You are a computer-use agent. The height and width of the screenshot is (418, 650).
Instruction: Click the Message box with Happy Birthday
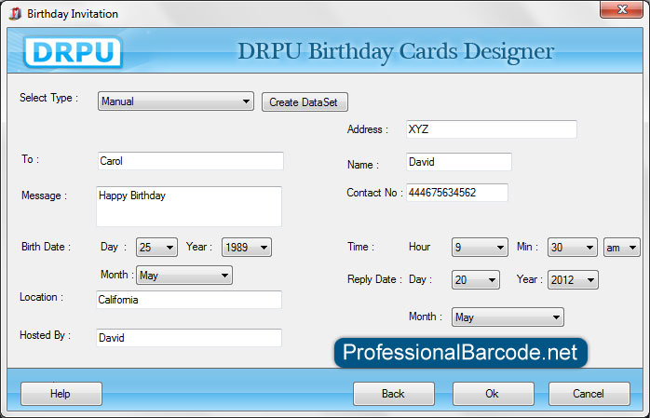tap(189, 207)
